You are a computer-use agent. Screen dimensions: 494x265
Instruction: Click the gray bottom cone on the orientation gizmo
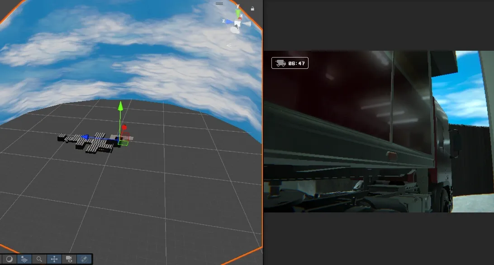235,30
